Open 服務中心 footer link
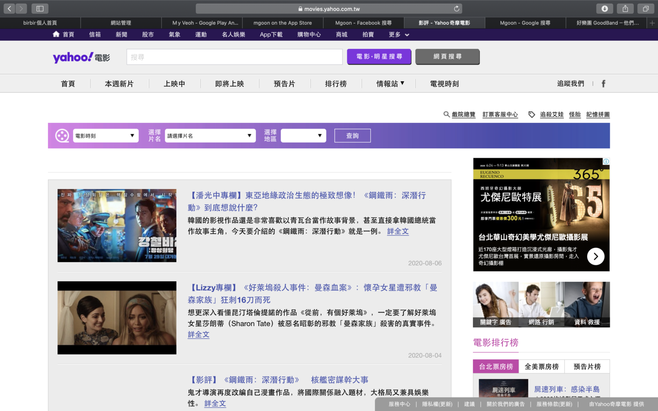 point(399,404)
